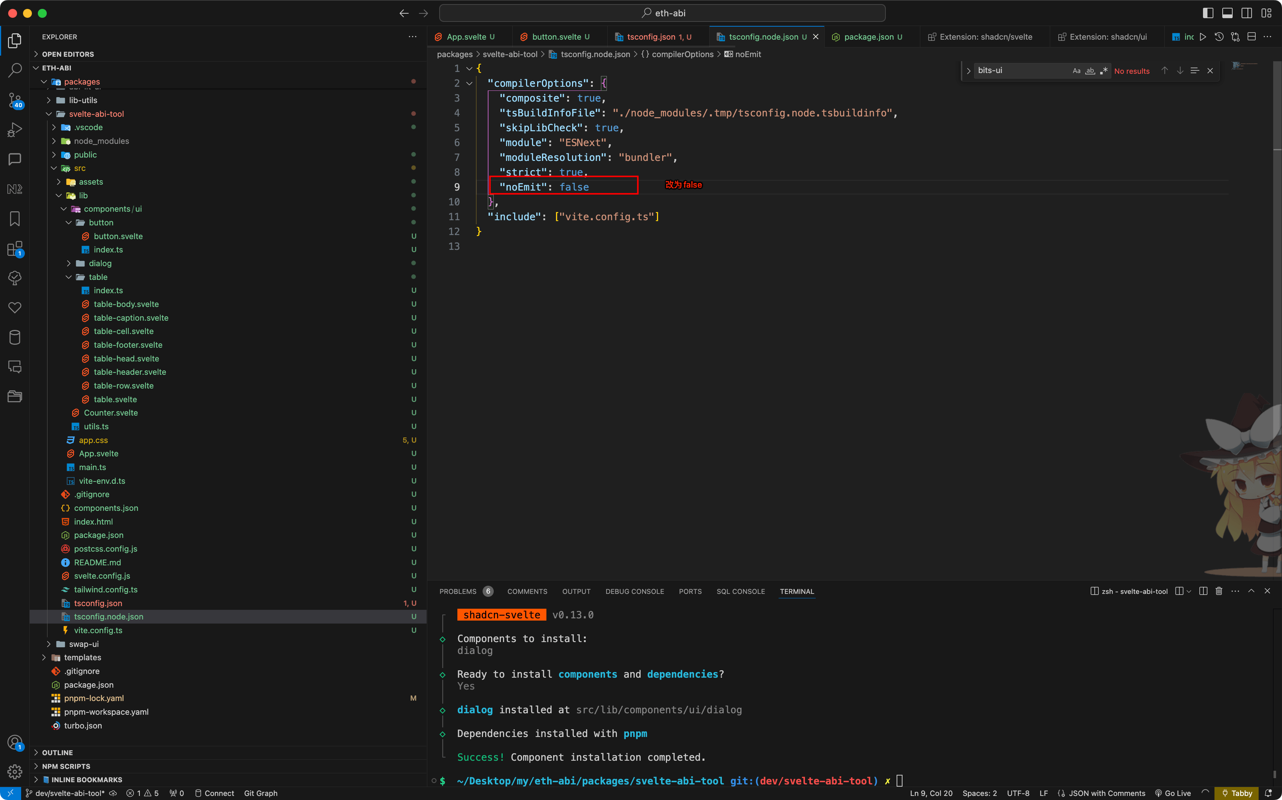This screenshot has height=800, width=1282.
Task: Open vite.config.ts in the explorer
Action: (x=98, y=630)
